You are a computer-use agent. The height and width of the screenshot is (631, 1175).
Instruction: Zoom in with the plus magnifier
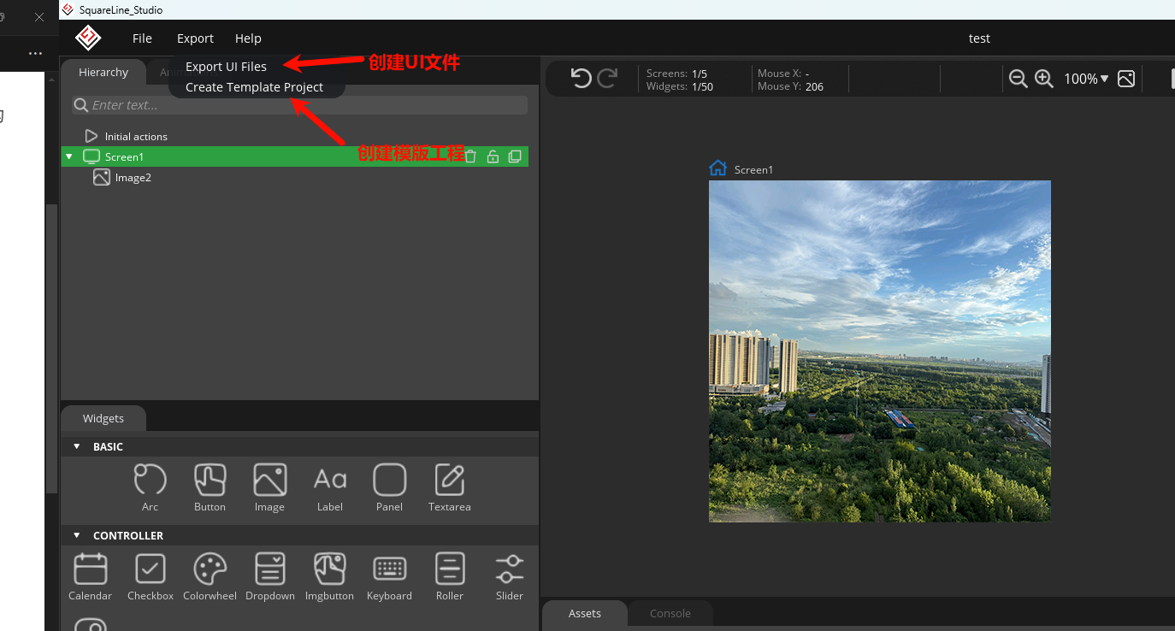[x=1043, y=79]
